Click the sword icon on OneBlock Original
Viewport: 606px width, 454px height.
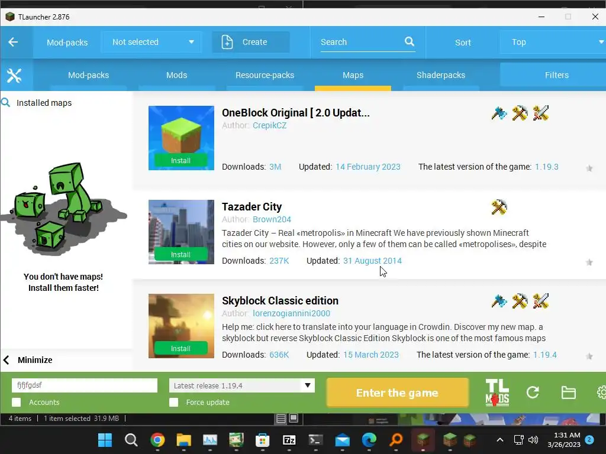coord(540,113)
